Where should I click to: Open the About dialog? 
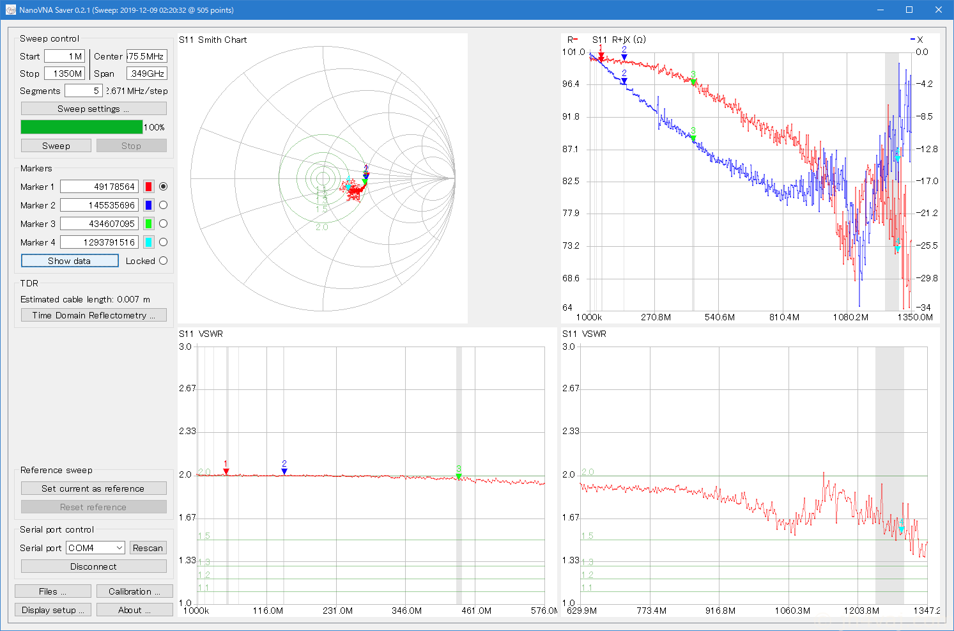coord(135,610)
